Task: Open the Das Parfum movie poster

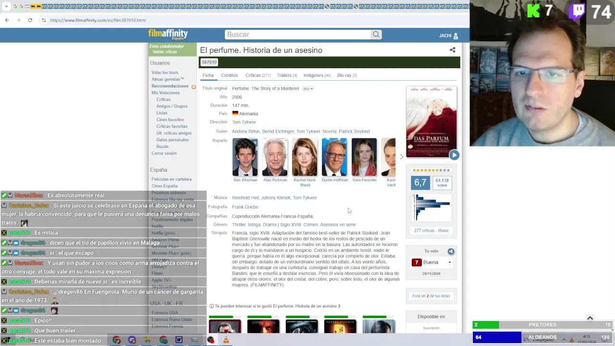Action: 431,121
